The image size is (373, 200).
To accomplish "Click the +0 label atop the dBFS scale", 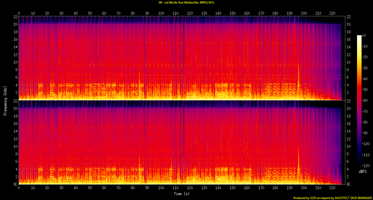I will tap(365, 36).
